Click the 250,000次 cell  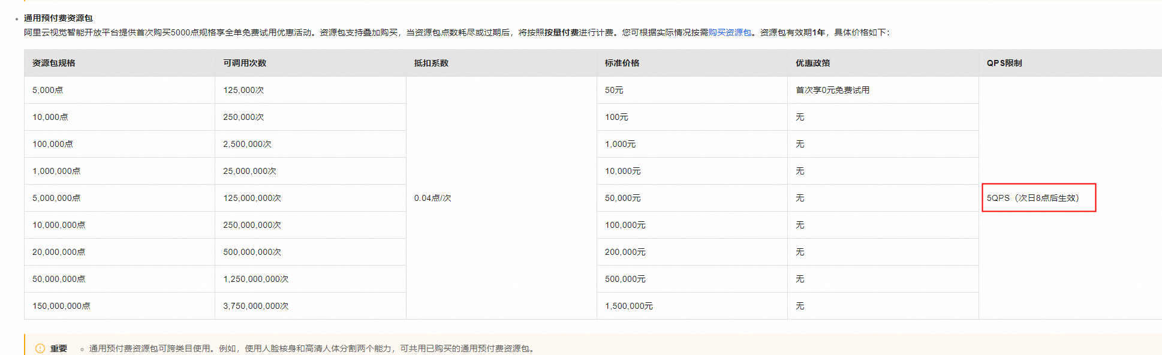pos(311,117)
